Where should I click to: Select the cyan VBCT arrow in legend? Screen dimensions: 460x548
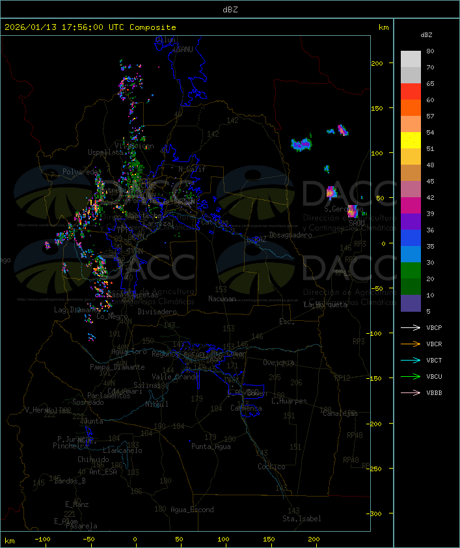click(411, 361)
